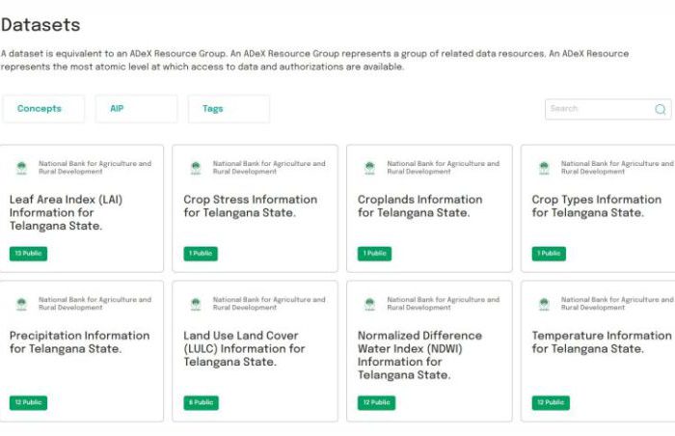This screenshot has height=436, width=675.
Task: Open Croplands Information for Telangana dataset
Action: click(419, 205)
